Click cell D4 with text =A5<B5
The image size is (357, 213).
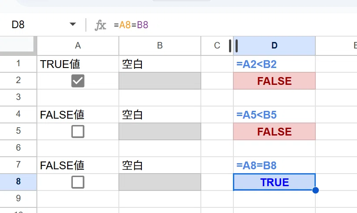[274, 115]
